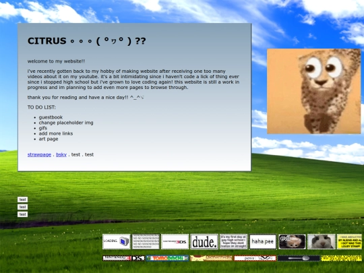Image resolution: width=364 pixels, height=273 pixels.
Task: Click the 'first day at gay high school' stamp
Action: 233,242
